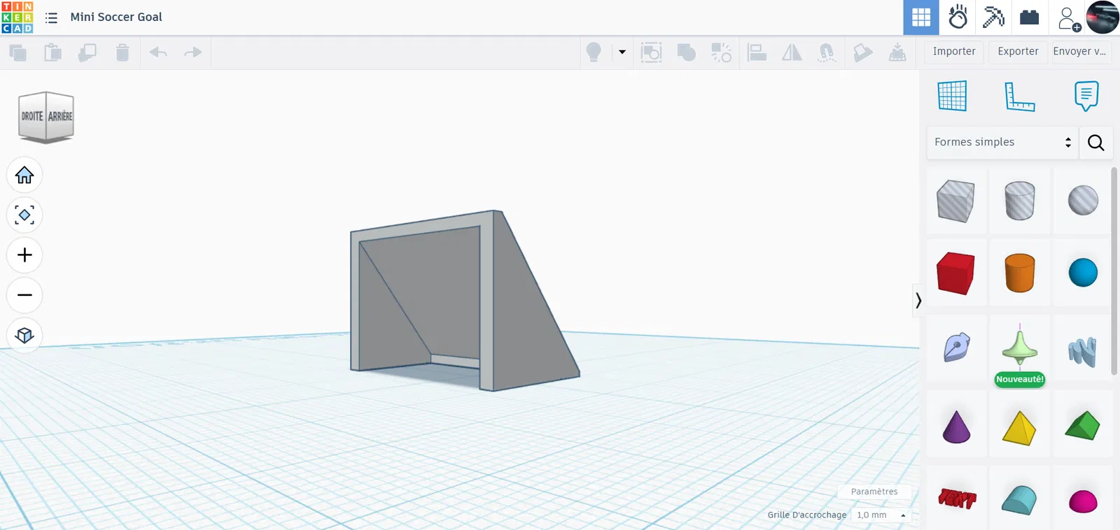The height and width of the screenshot is (530, 1120).
Task: Click the Duplicate and repeat icon
Action: tap(87, 52)
